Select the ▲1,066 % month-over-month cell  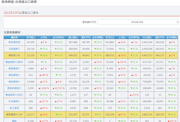[44, 88]
